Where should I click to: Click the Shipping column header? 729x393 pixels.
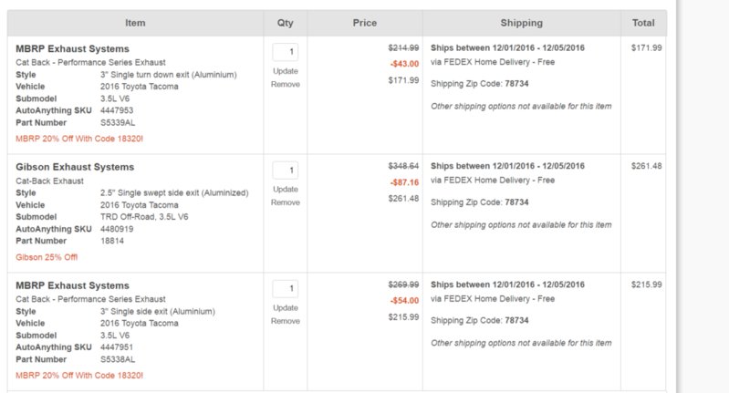pos(521,23)
